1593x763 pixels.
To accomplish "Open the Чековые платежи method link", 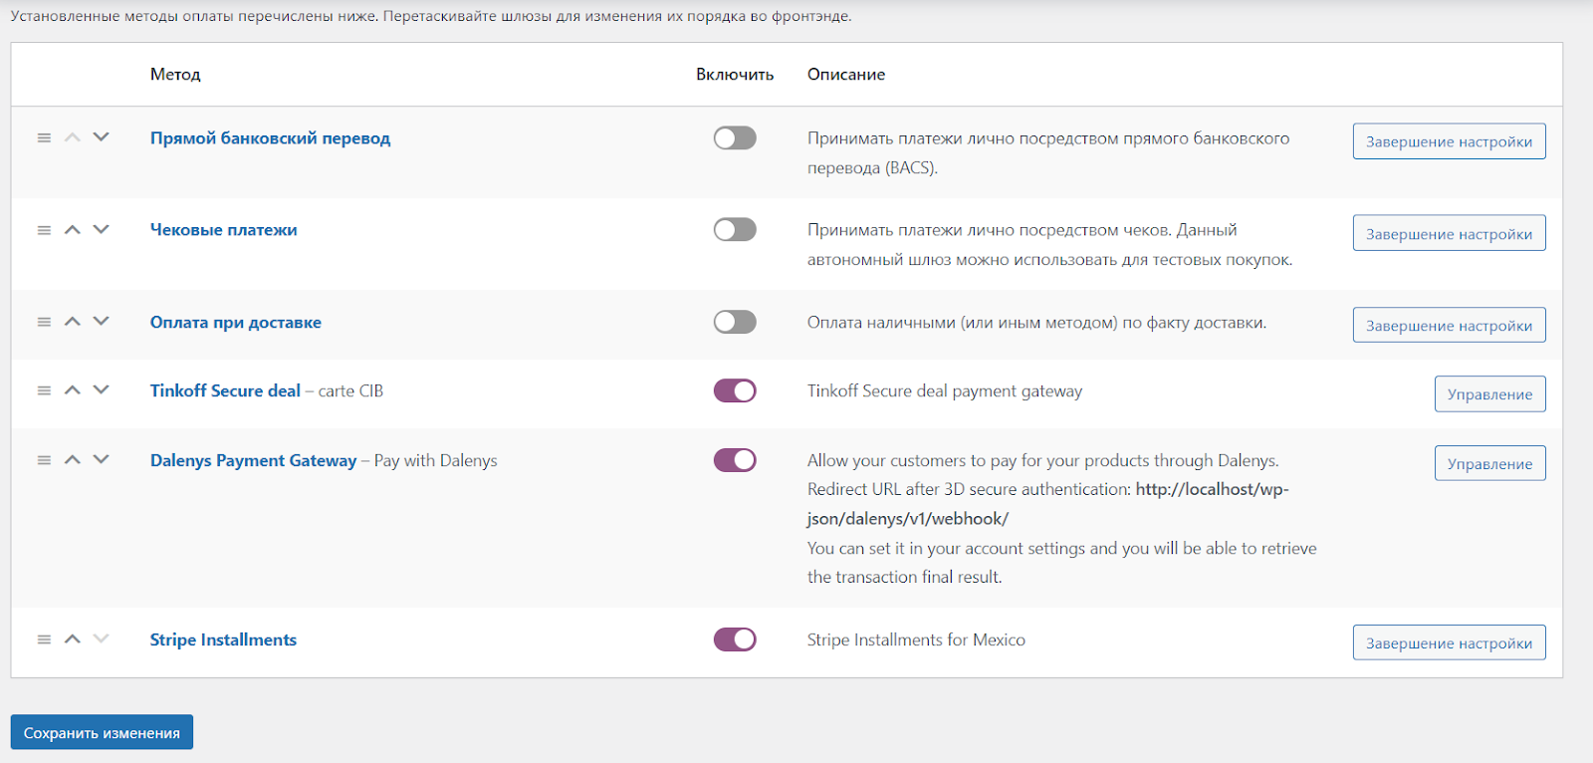I will 223,230.
